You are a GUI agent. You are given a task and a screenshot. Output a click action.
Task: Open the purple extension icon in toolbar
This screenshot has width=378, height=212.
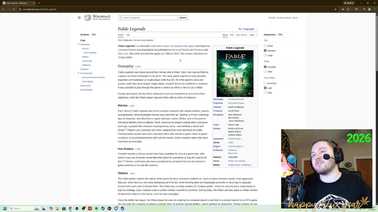pos(343,9)
